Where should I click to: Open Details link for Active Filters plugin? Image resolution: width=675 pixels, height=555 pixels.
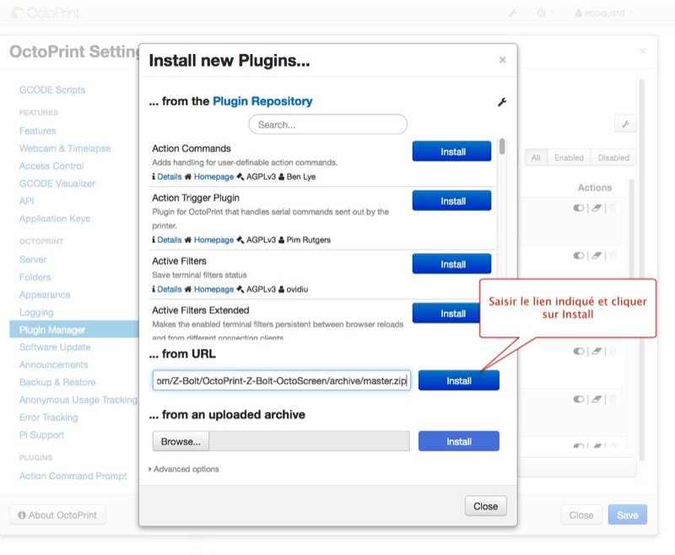[x=169, y=289]
